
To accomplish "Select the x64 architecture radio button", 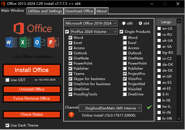I will pyautogui.click(x=140, y=23).
